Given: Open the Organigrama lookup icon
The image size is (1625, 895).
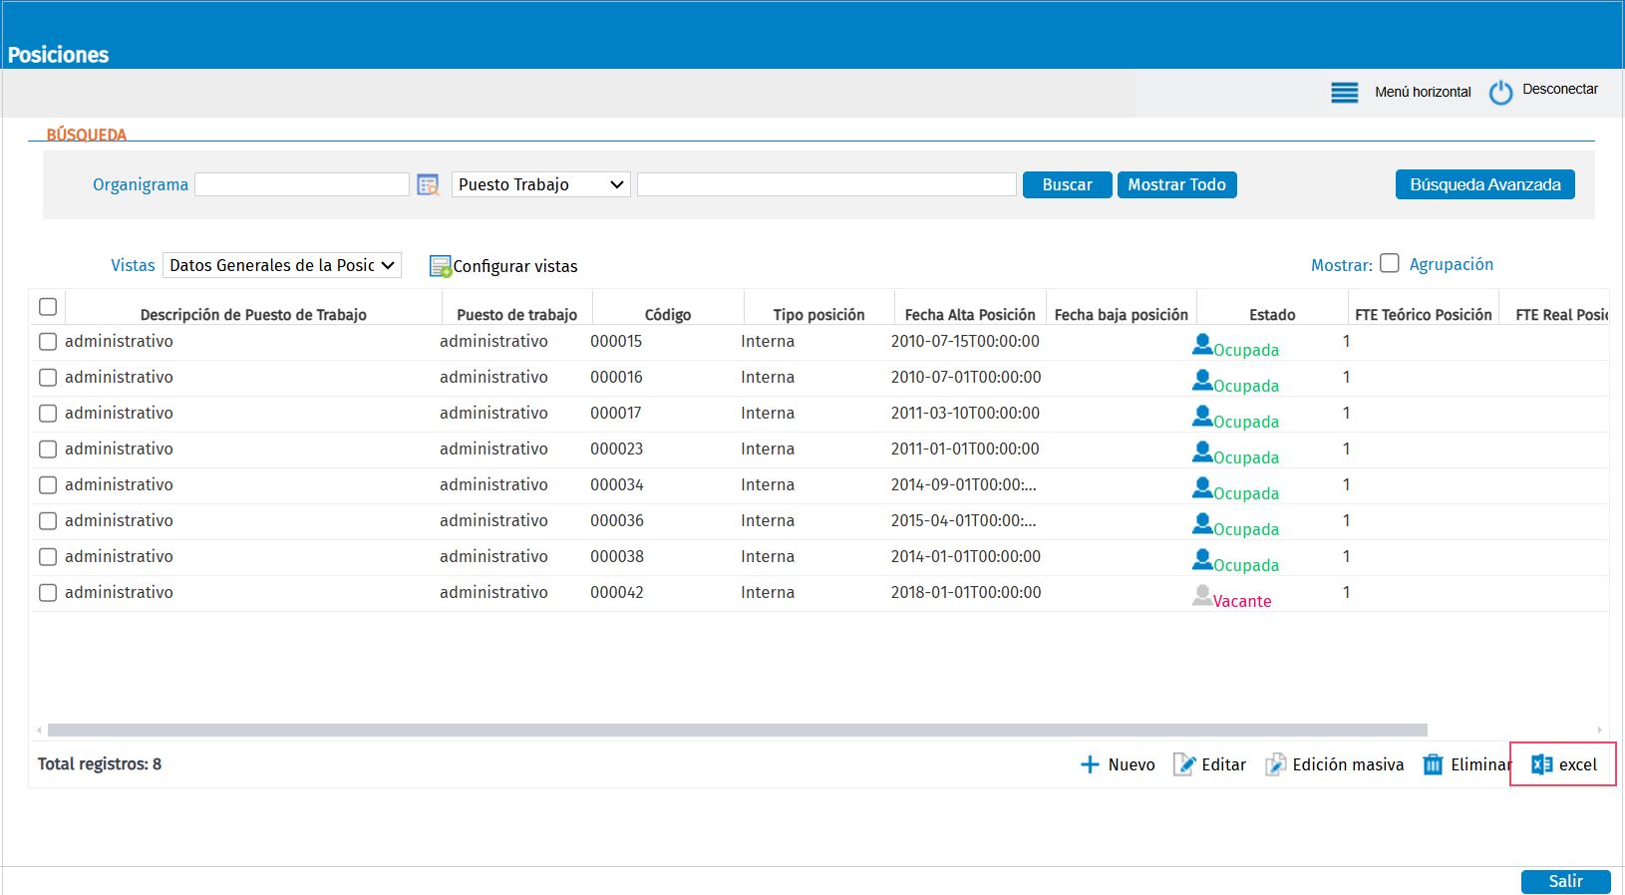Looking at the screenshot, I should (x=428, y=185).
